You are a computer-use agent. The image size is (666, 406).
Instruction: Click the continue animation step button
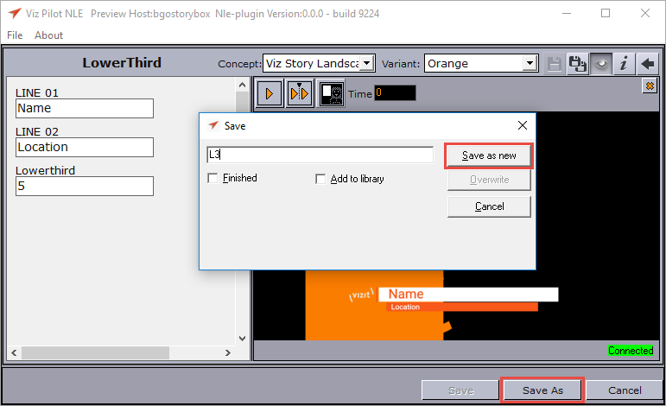click(x=300, y=93)
